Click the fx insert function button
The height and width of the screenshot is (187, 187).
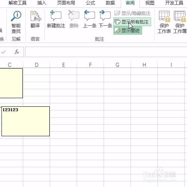[17, 52]
